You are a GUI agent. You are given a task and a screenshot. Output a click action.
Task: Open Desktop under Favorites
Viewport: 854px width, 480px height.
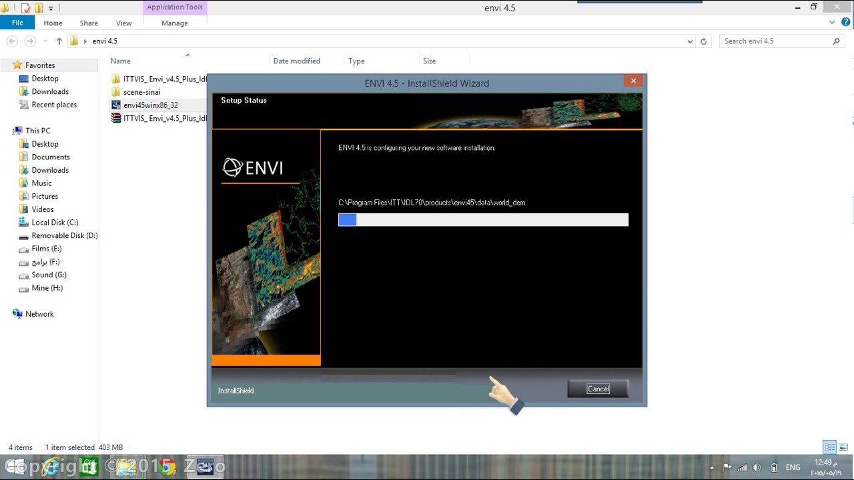[45, 79]
